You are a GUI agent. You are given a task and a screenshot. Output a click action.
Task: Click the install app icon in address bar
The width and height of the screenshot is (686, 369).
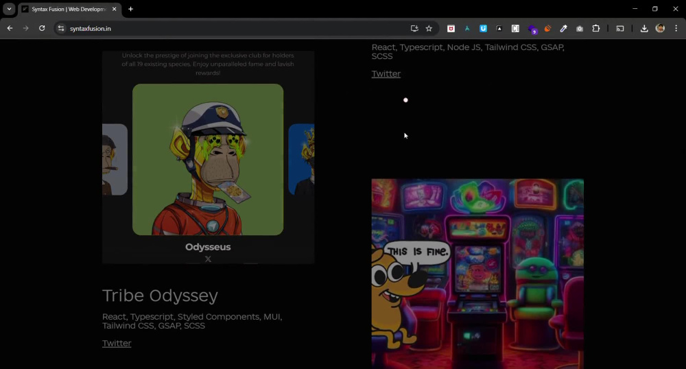coord(414,28)
